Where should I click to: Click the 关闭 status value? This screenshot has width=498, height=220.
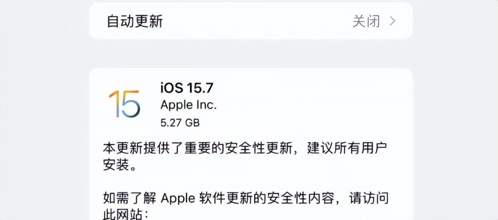(366, 21)
